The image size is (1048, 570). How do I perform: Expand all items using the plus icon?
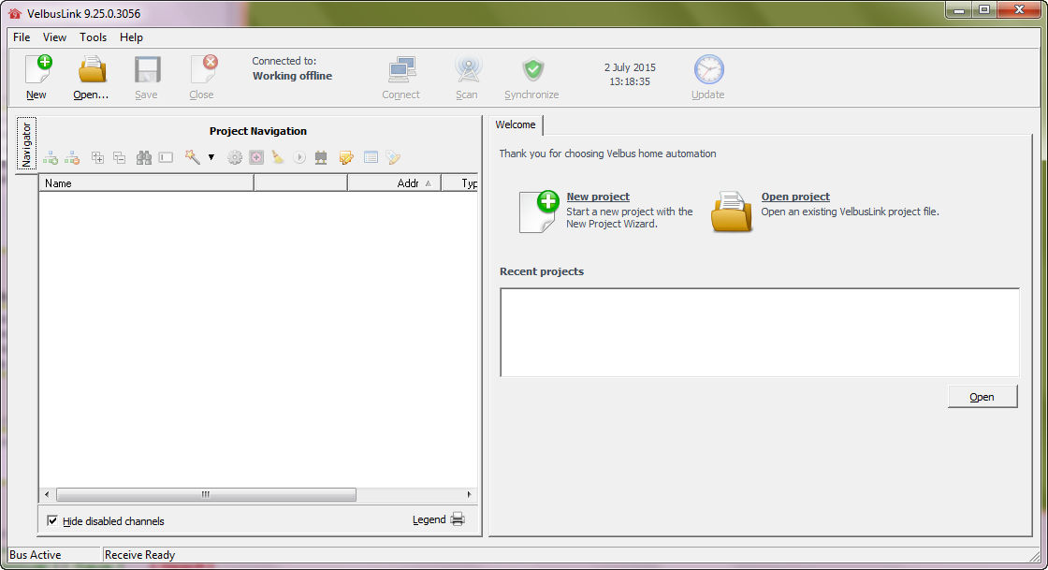point(96,157)
